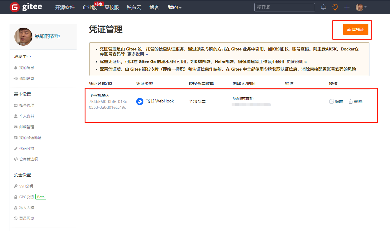Click person icon beside 个人资料
390x231 pixels.
(x=16, y=116)
